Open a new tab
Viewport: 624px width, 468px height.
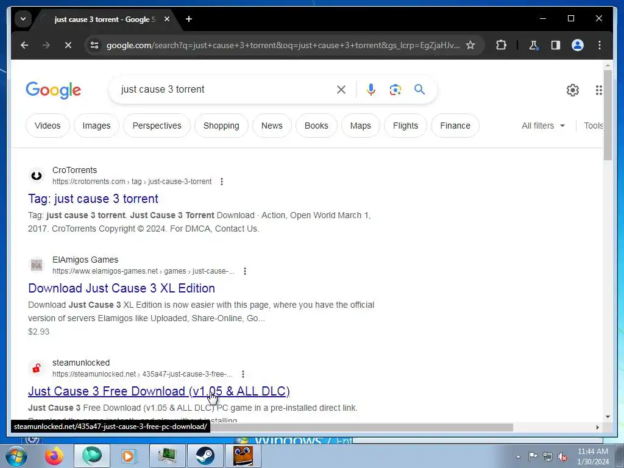(x=189, y=19)
